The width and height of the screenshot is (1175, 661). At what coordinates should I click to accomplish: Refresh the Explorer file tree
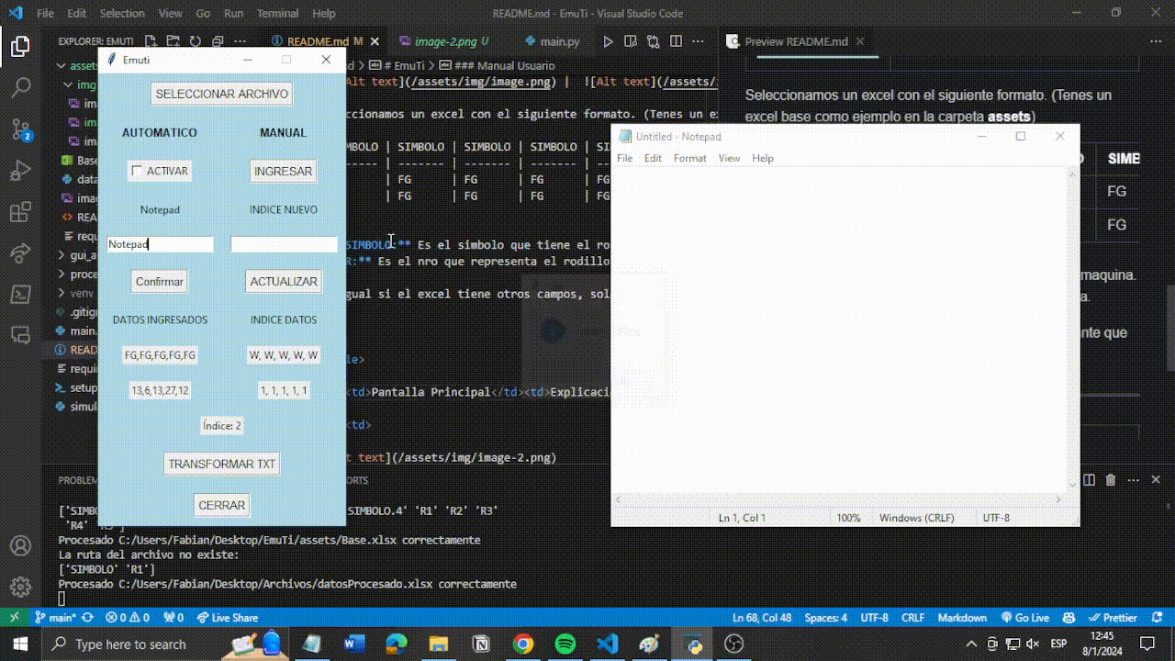[195, 41]
